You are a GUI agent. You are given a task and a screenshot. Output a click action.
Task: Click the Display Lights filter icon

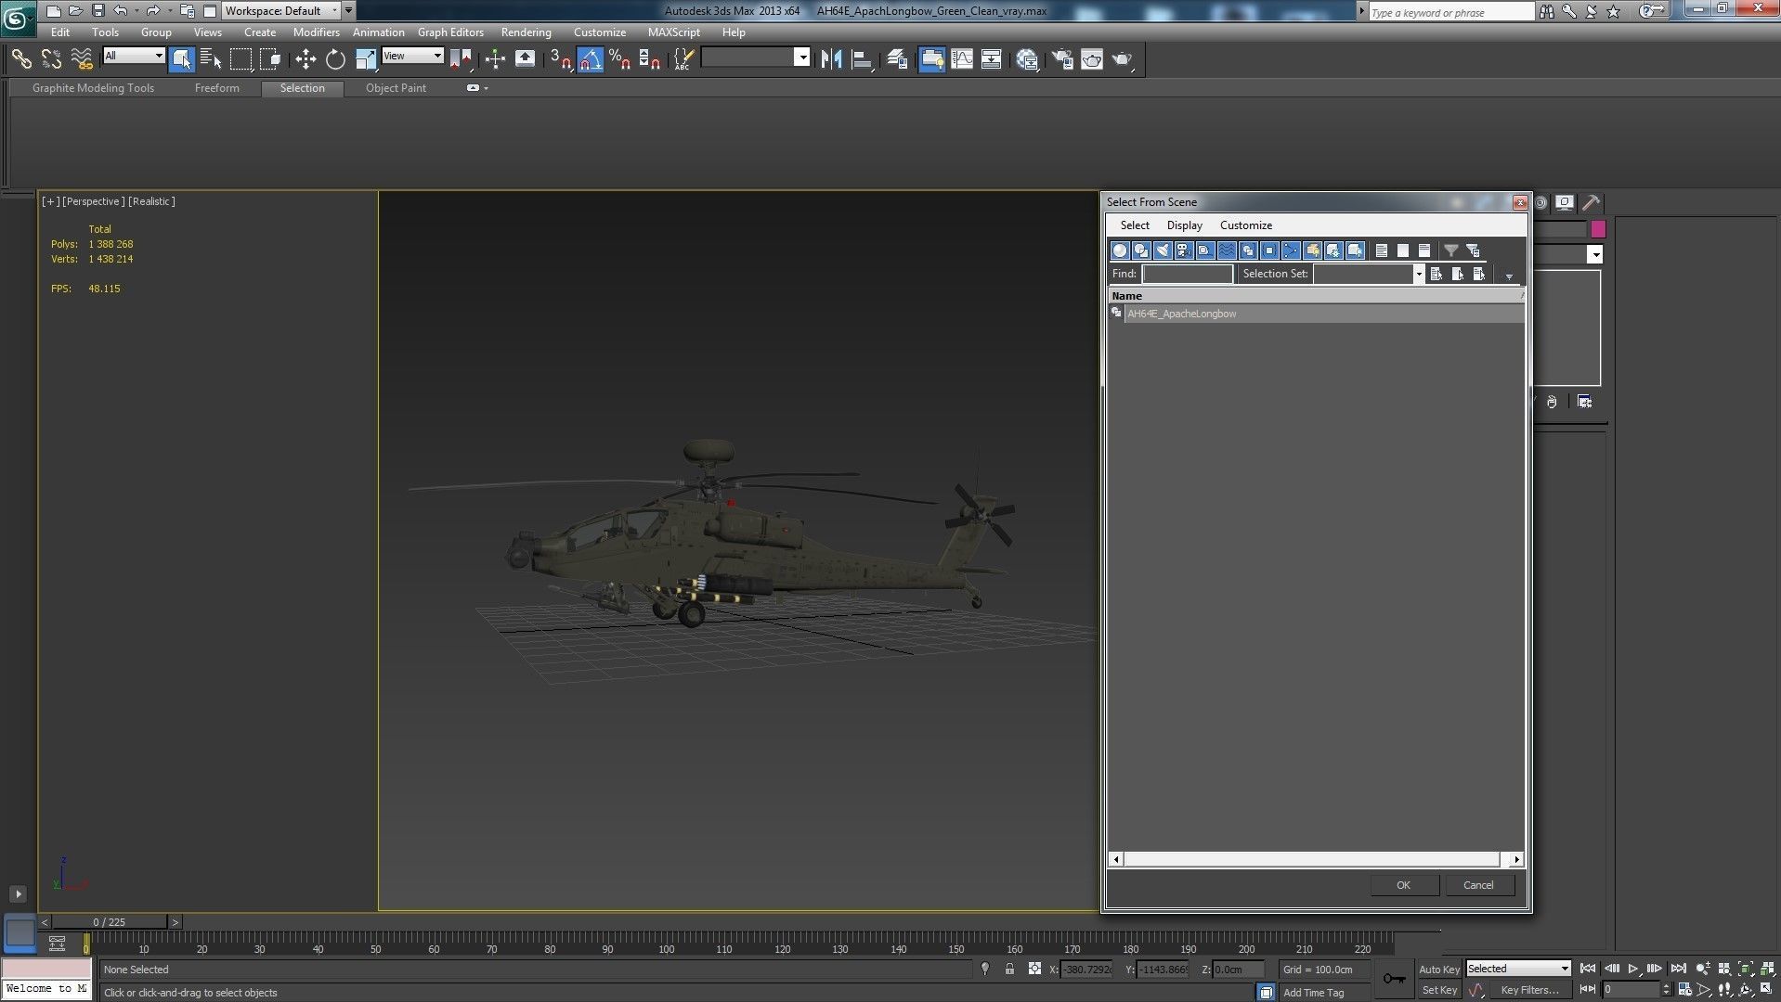pos(1163,250)
